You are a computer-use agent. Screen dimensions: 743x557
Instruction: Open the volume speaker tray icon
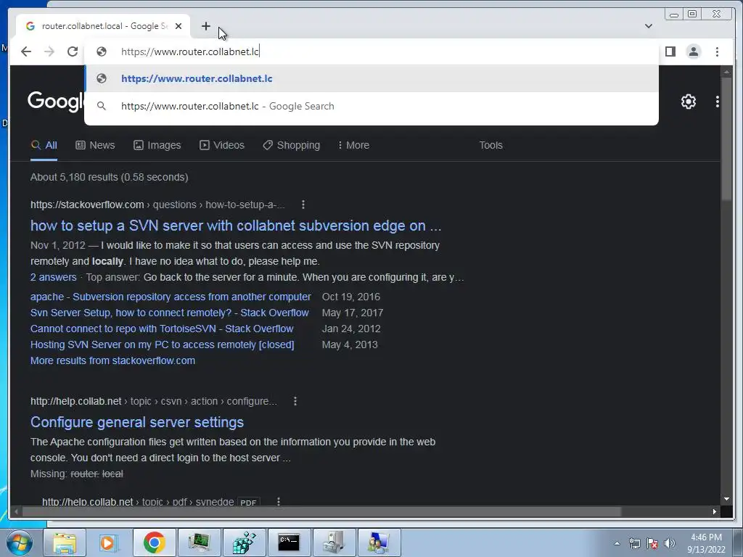pyautogui.click(x=670, y=544)
